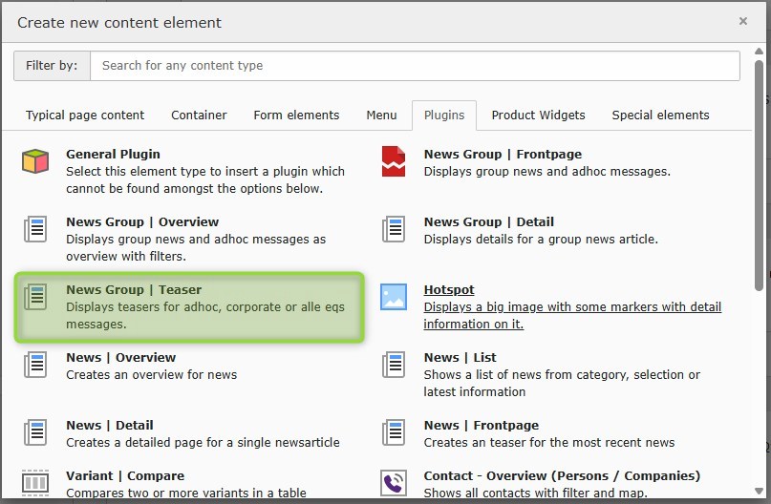Click the News List document icon
This screenshot has height=504, width=771.
click(394, 365)
